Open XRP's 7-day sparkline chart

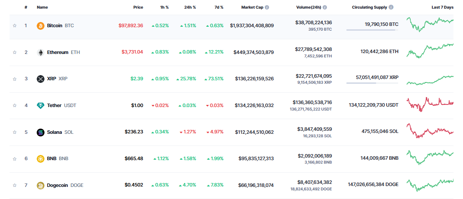430,80
